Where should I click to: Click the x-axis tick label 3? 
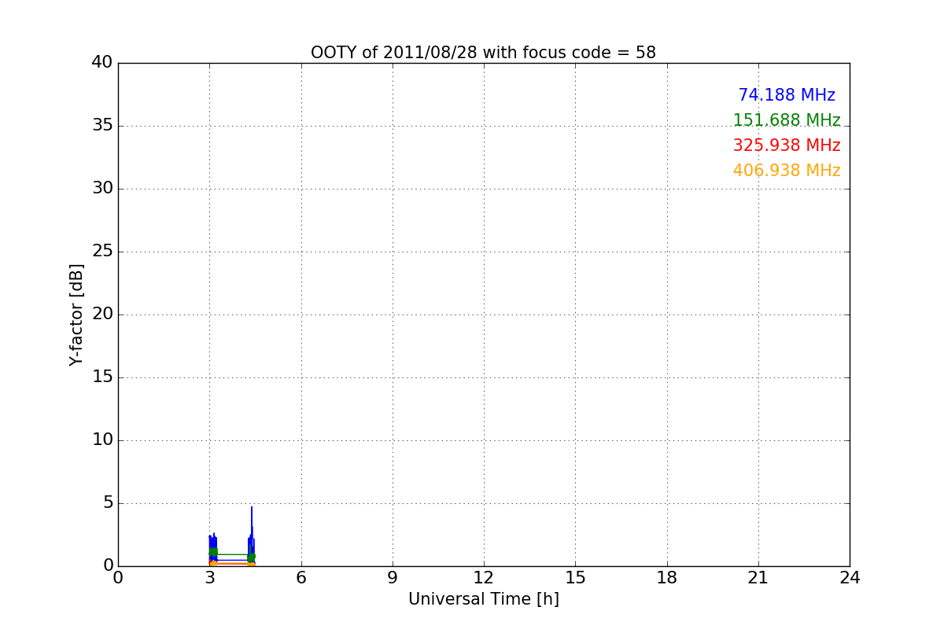209,578
